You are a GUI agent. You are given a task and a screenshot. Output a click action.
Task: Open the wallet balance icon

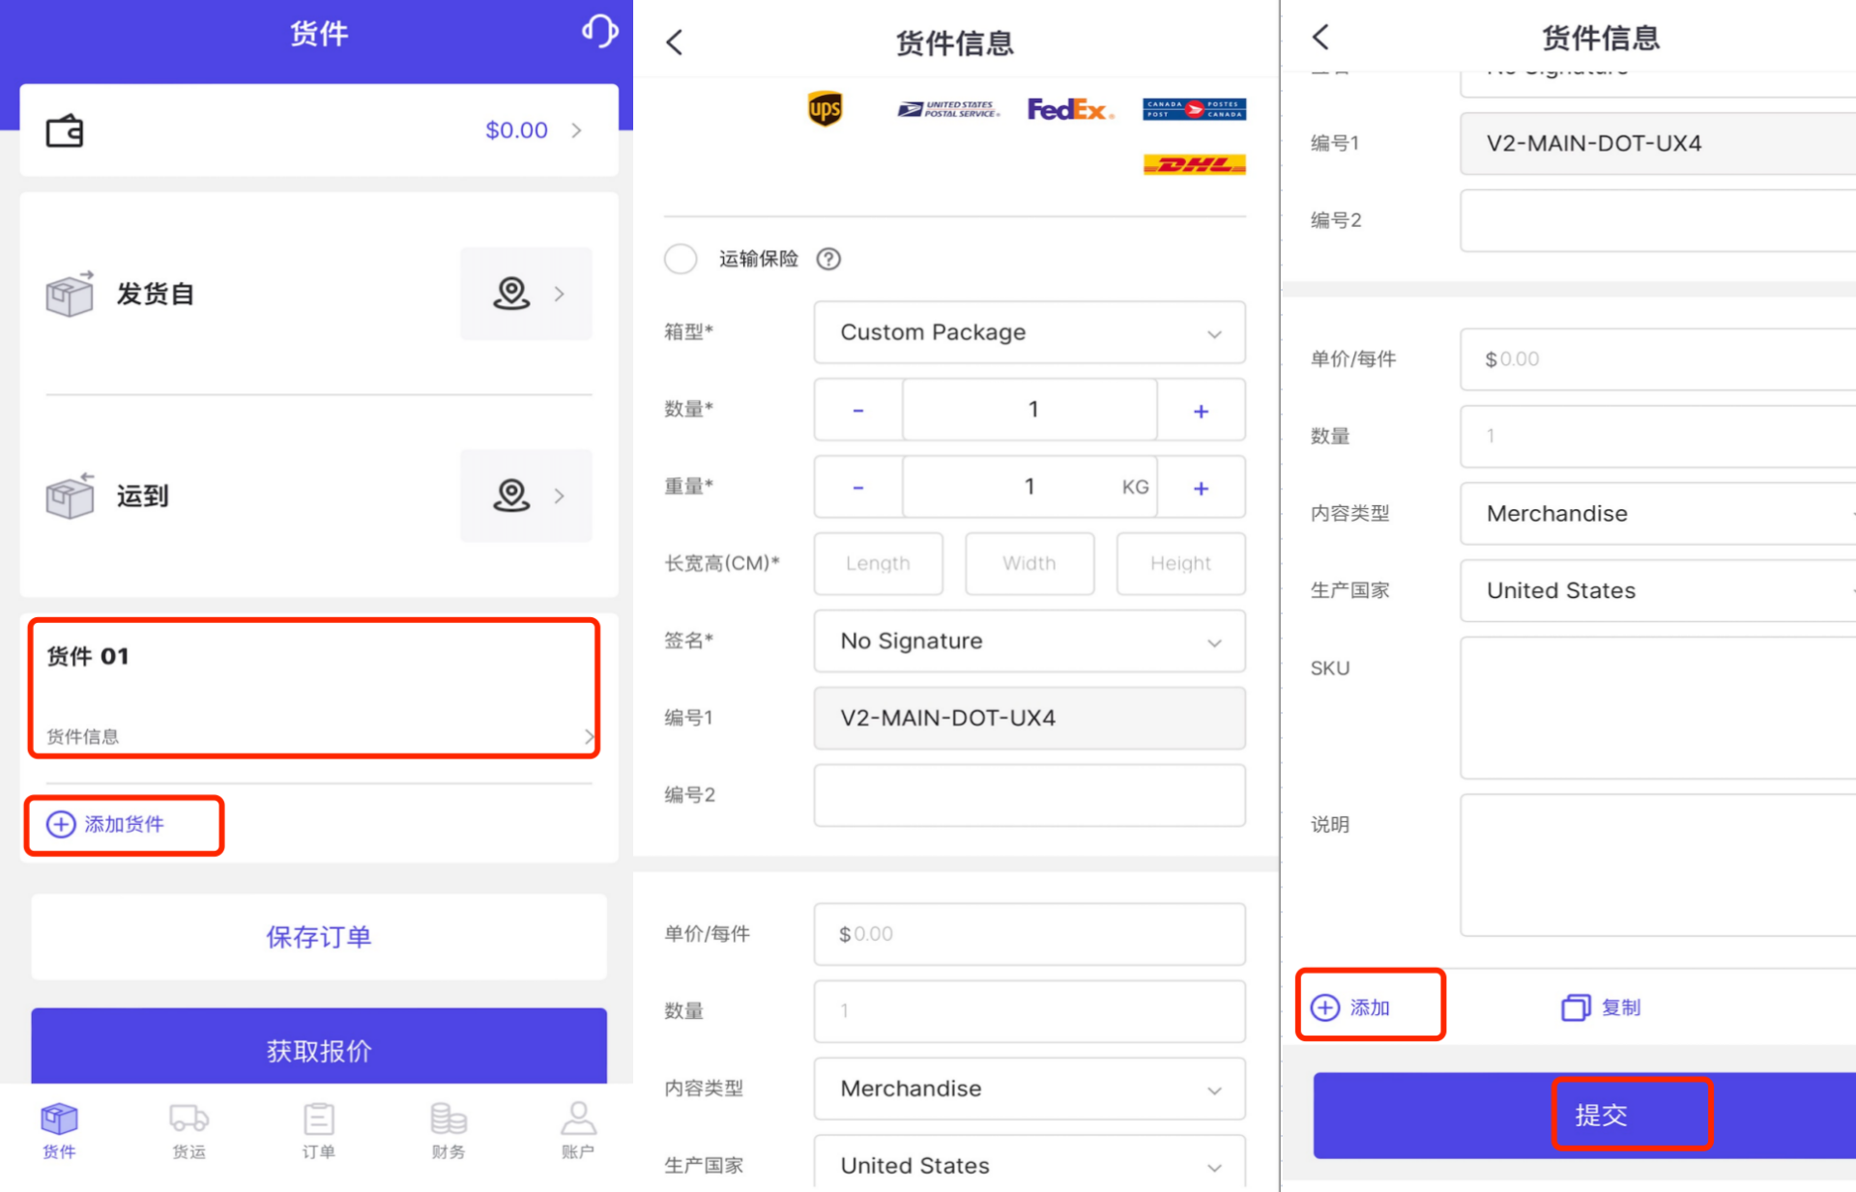[65, 130]
